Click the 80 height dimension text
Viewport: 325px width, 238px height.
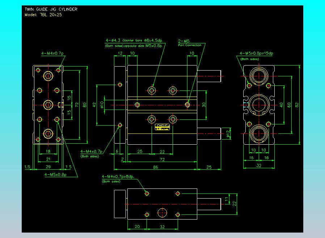click(84, 105)
